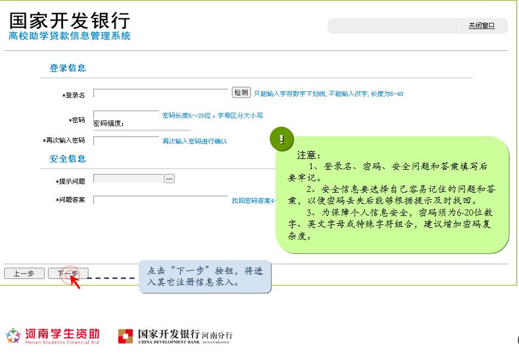Viewport: 519px width, 354px height.
Task: Click the green exclamation notice icon
Action: (282, 139)
